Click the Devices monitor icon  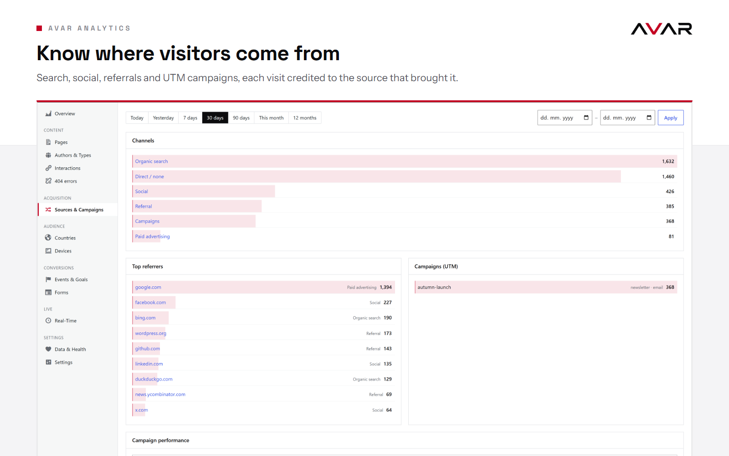click(48, 251)
